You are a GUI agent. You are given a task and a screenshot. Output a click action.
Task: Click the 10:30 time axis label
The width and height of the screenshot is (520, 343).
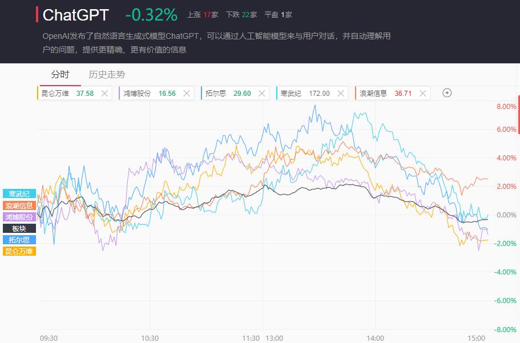(150, 338)
